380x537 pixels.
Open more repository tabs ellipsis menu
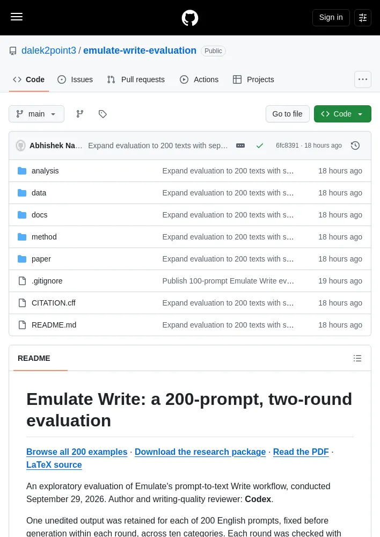(x=362, y=79)
